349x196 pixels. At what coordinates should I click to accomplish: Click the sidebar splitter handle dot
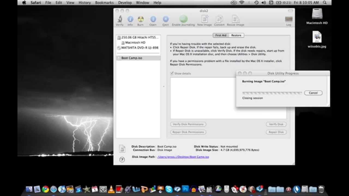(x=164, y=87)
